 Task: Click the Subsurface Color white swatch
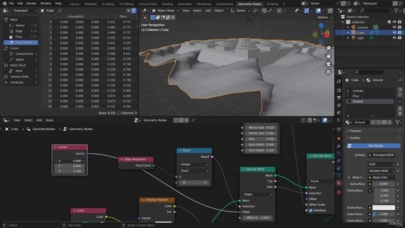[384, 208]
